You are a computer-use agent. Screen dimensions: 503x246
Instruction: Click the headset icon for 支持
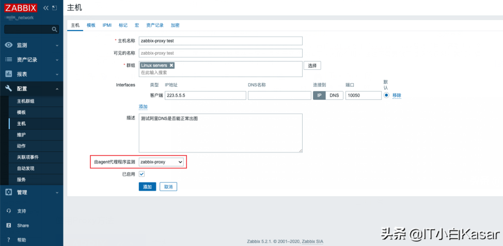point(9,211)
